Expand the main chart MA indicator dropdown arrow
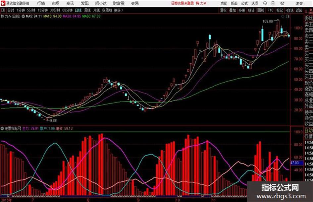Image resolution: width=313 pixels, height=202 pixels. [x=23, y=16]
